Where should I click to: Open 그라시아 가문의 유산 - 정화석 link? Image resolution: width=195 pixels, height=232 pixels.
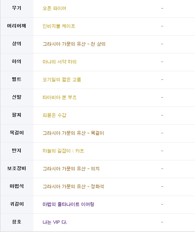coord(73,186)
